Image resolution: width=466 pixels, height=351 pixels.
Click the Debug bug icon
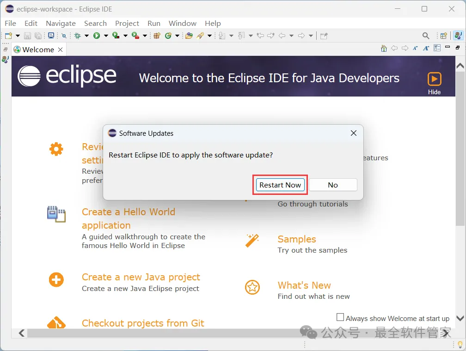(78, 36)
